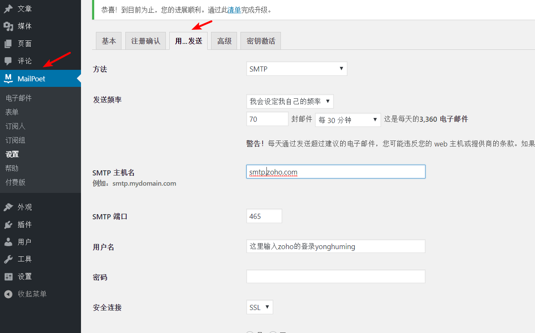This screenshot has height=333, width=535.
Task: Click into the 用户名 input field
Action: coord(335,246)
